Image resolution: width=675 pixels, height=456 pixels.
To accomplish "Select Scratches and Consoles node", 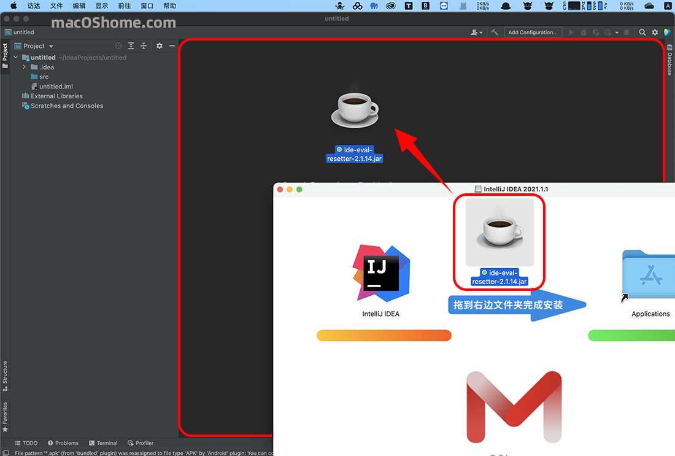I will 63,106.
